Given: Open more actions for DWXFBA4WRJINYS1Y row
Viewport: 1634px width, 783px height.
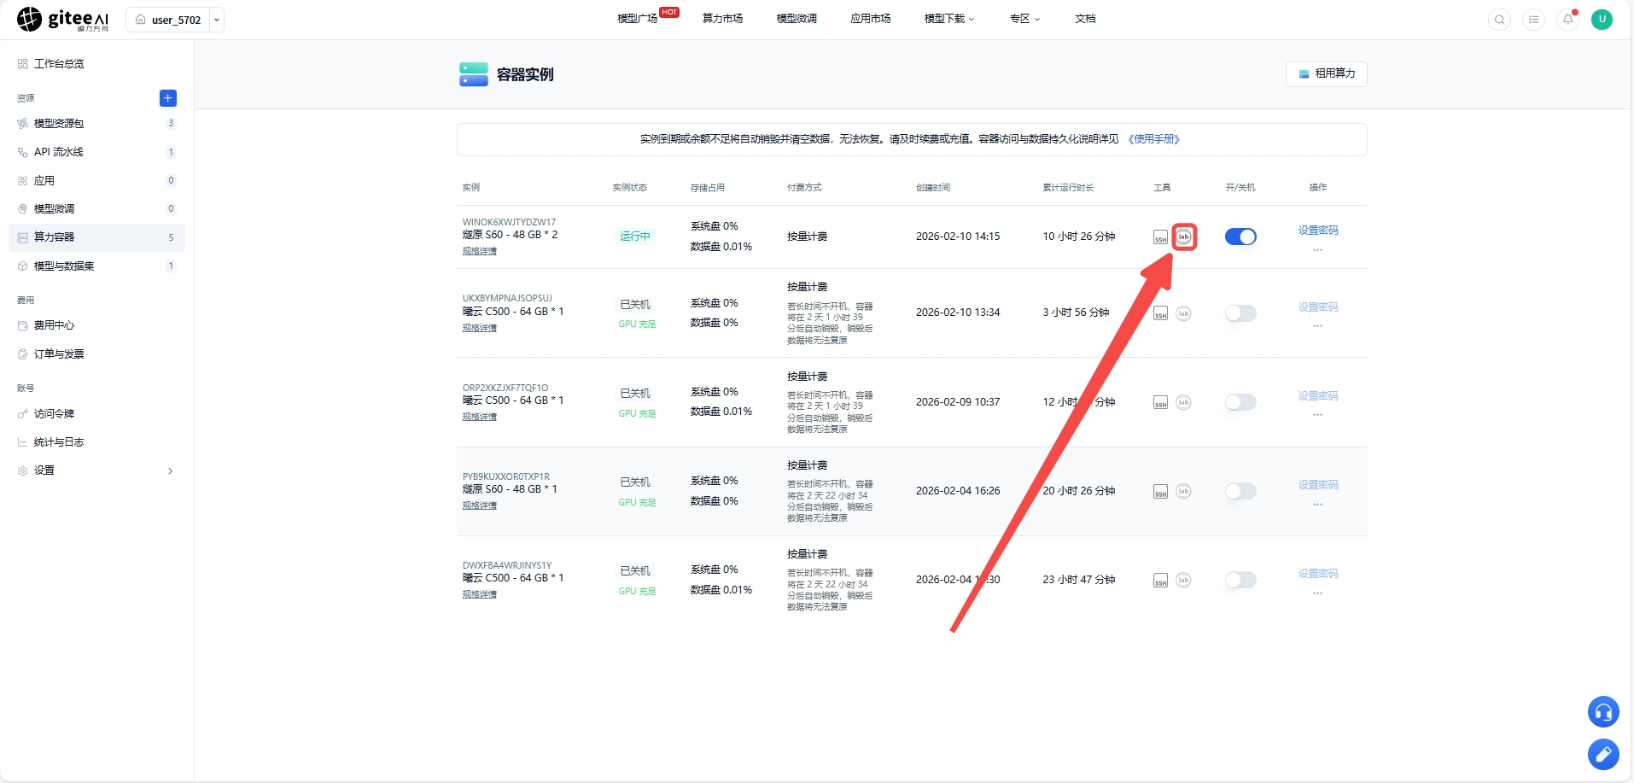Looking at the screenshot, I should click(1317, 593).
